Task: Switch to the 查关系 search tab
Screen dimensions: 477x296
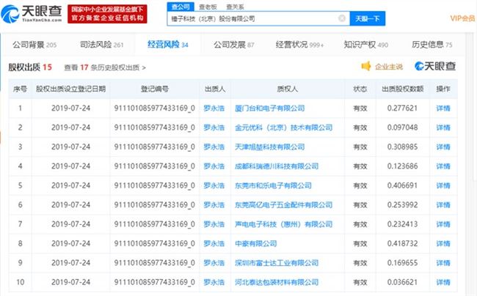Action: pyautogui.click(x=235, y=7)
